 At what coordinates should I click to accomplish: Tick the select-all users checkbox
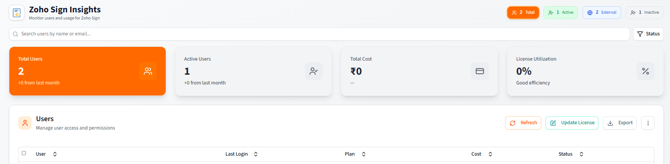pyautogui.click(x=24, y=153)
